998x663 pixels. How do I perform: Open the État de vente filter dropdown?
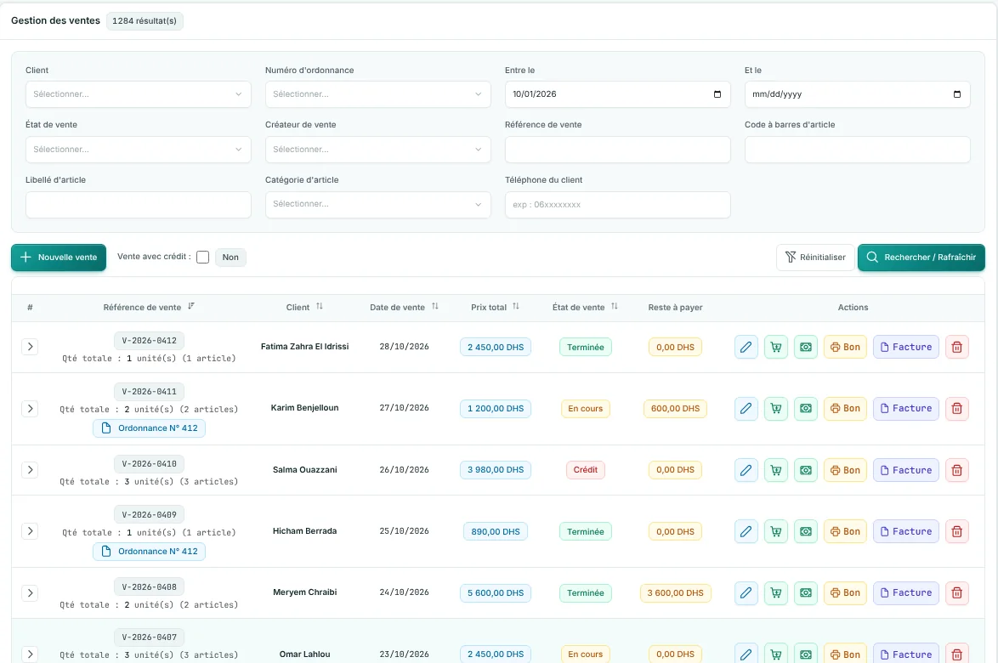coord(138,150)
